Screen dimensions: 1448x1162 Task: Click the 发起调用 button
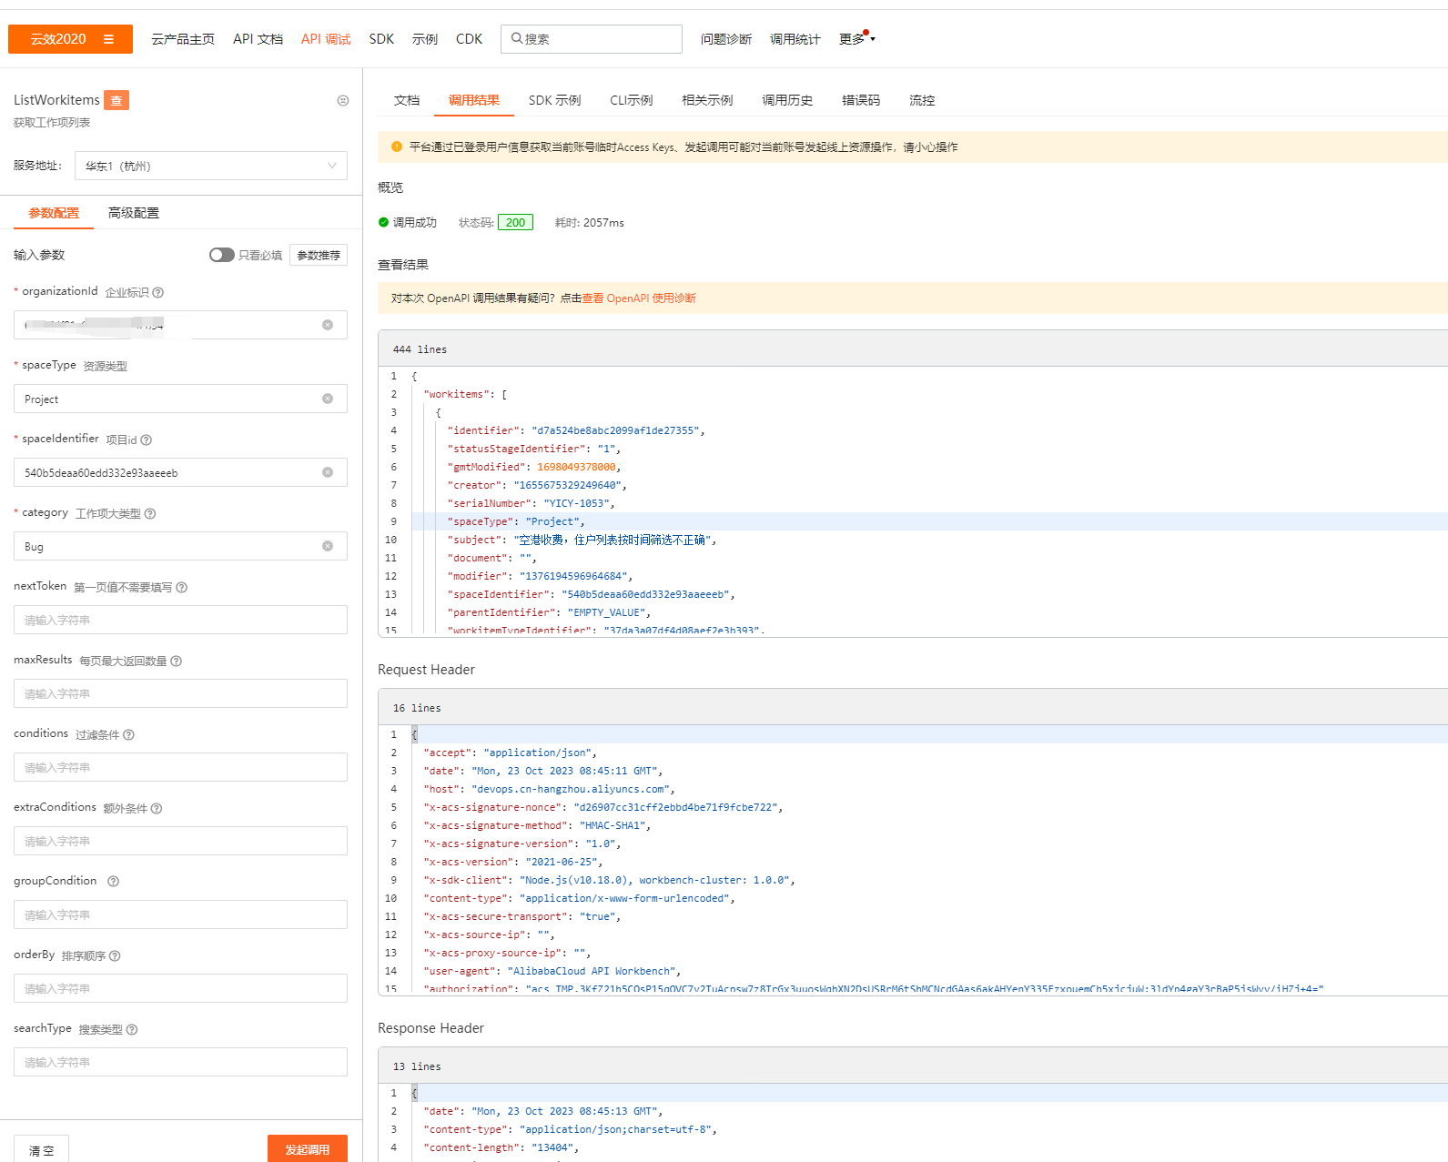point(308,1149)
